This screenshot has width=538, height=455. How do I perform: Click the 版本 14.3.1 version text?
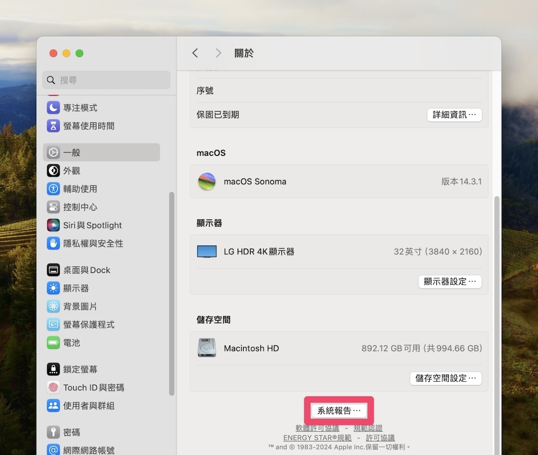point(461,181)
